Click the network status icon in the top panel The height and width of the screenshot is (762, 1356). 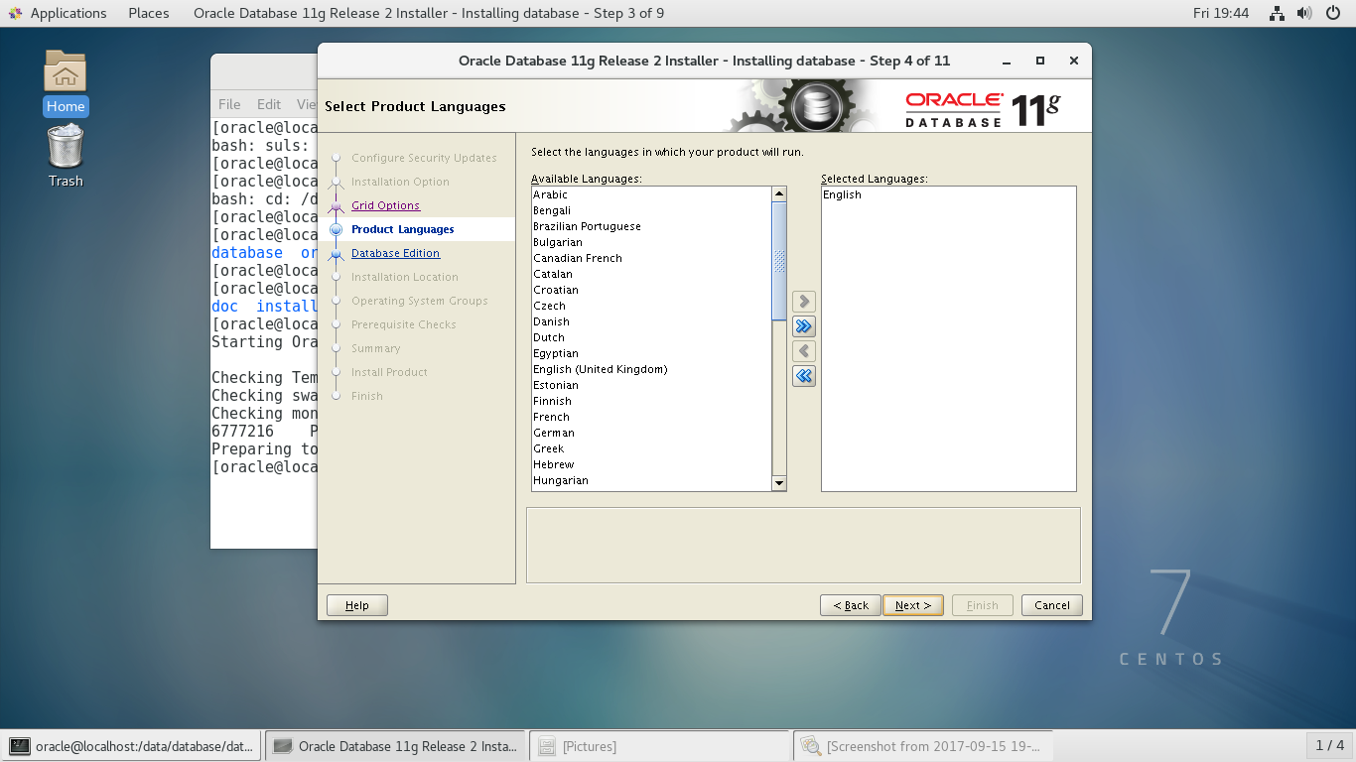(1278, 13)
